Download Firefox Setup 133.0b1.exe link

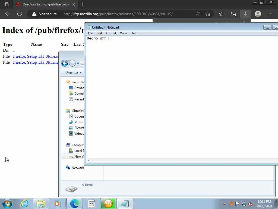pos(36,56)
